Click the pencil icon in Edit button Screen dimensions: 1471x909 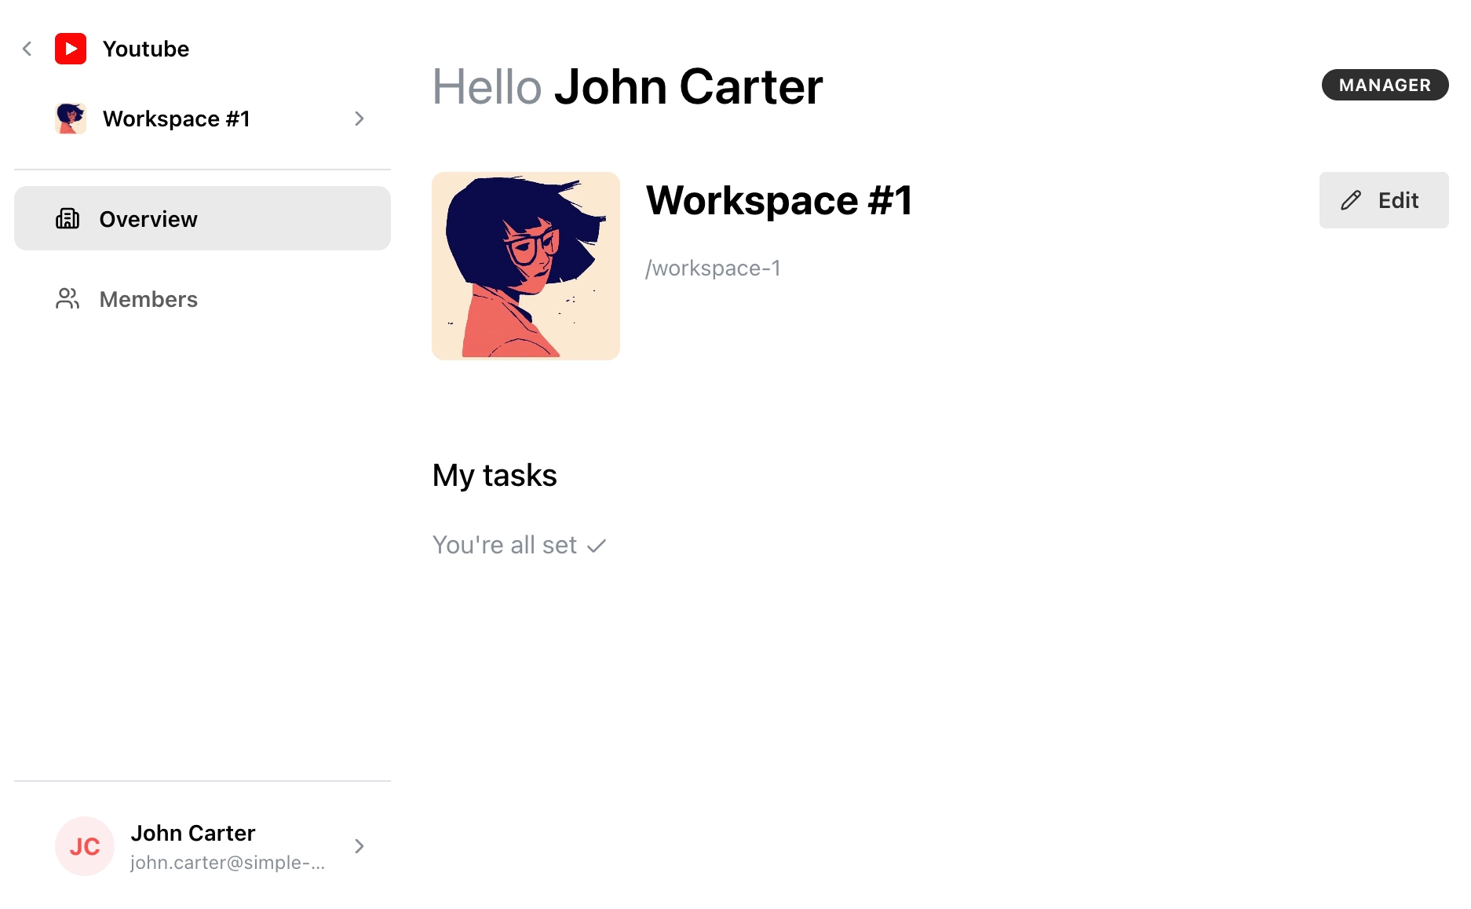(1351, 201)
